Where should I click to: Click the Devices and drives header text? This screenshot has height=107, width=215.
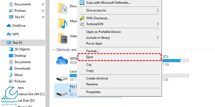pos(67,50)
